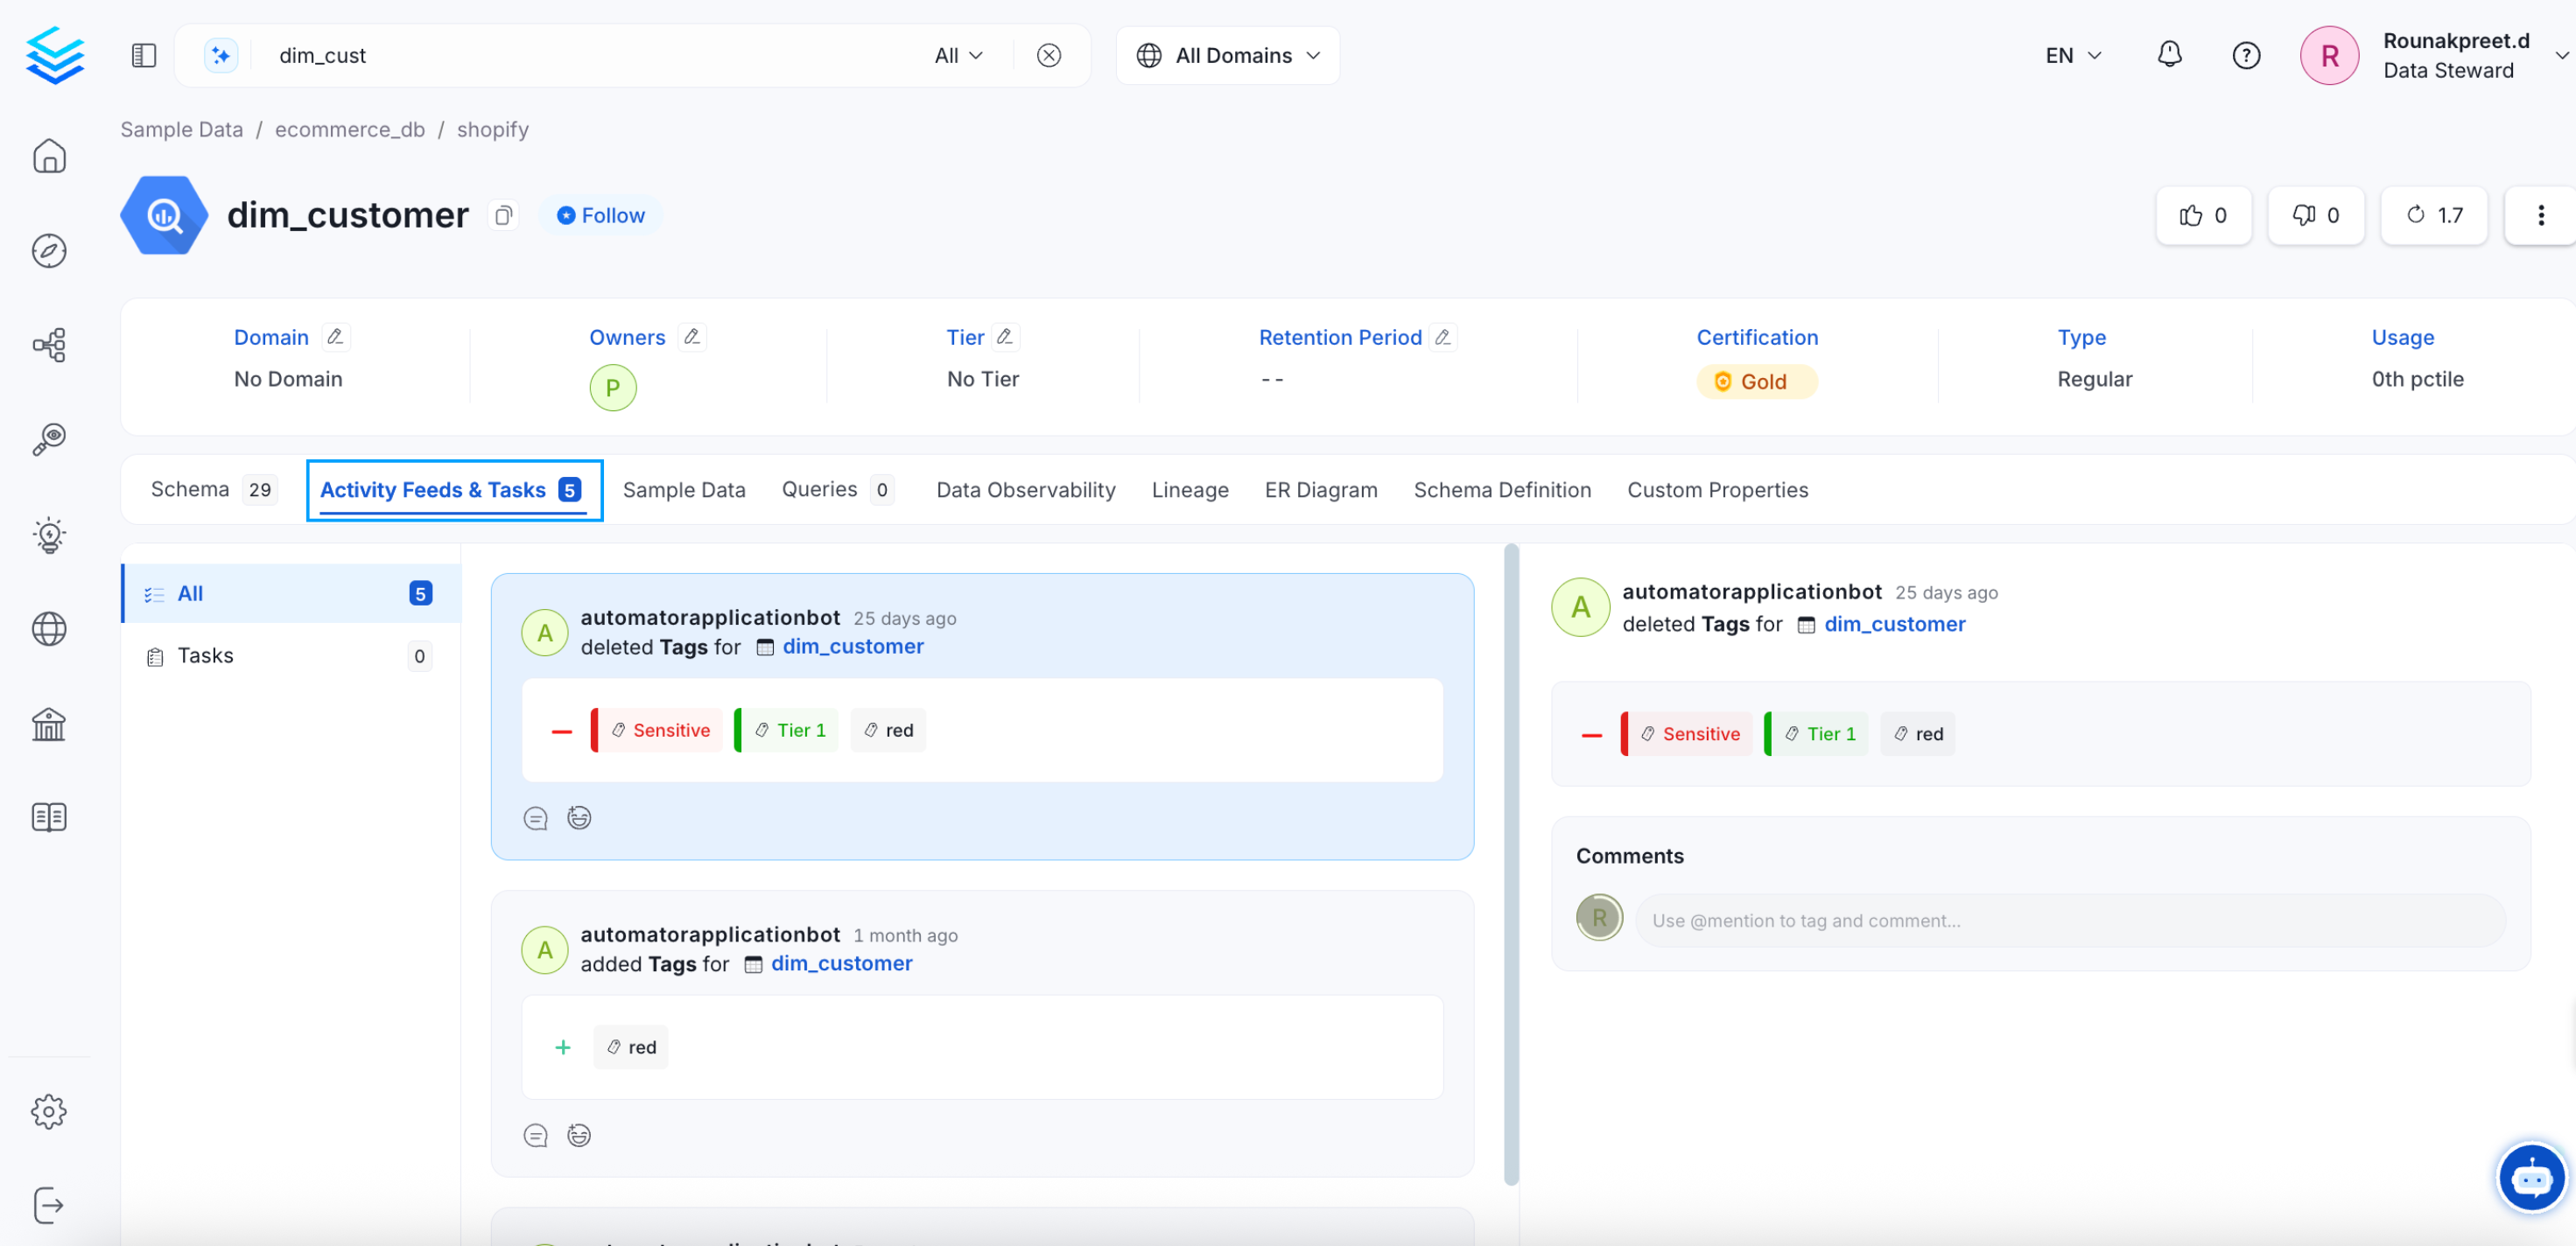The image size is (2576, 1246).
Task: Open the Glossary book icon
Action: click(49, 816)
